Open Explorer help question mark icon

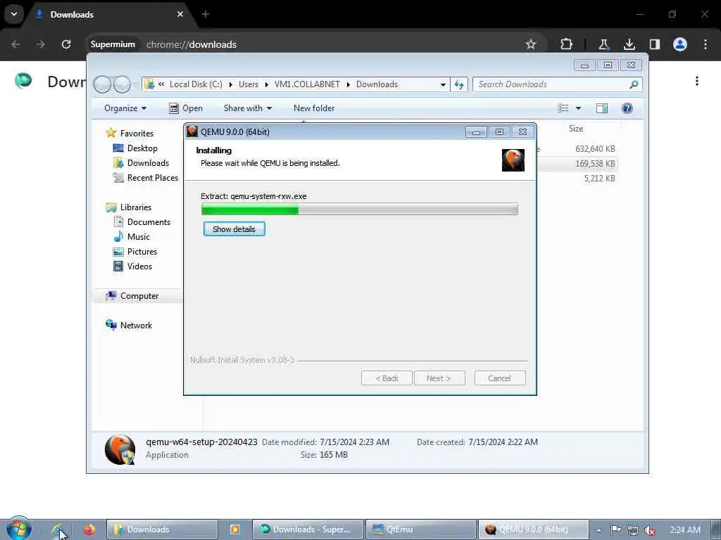coord(627,108)
